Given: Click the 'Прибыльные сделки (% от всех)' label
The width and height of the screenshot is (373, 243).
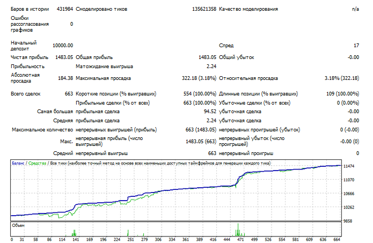Looking at the screenshot, I should tap(113, 103).
